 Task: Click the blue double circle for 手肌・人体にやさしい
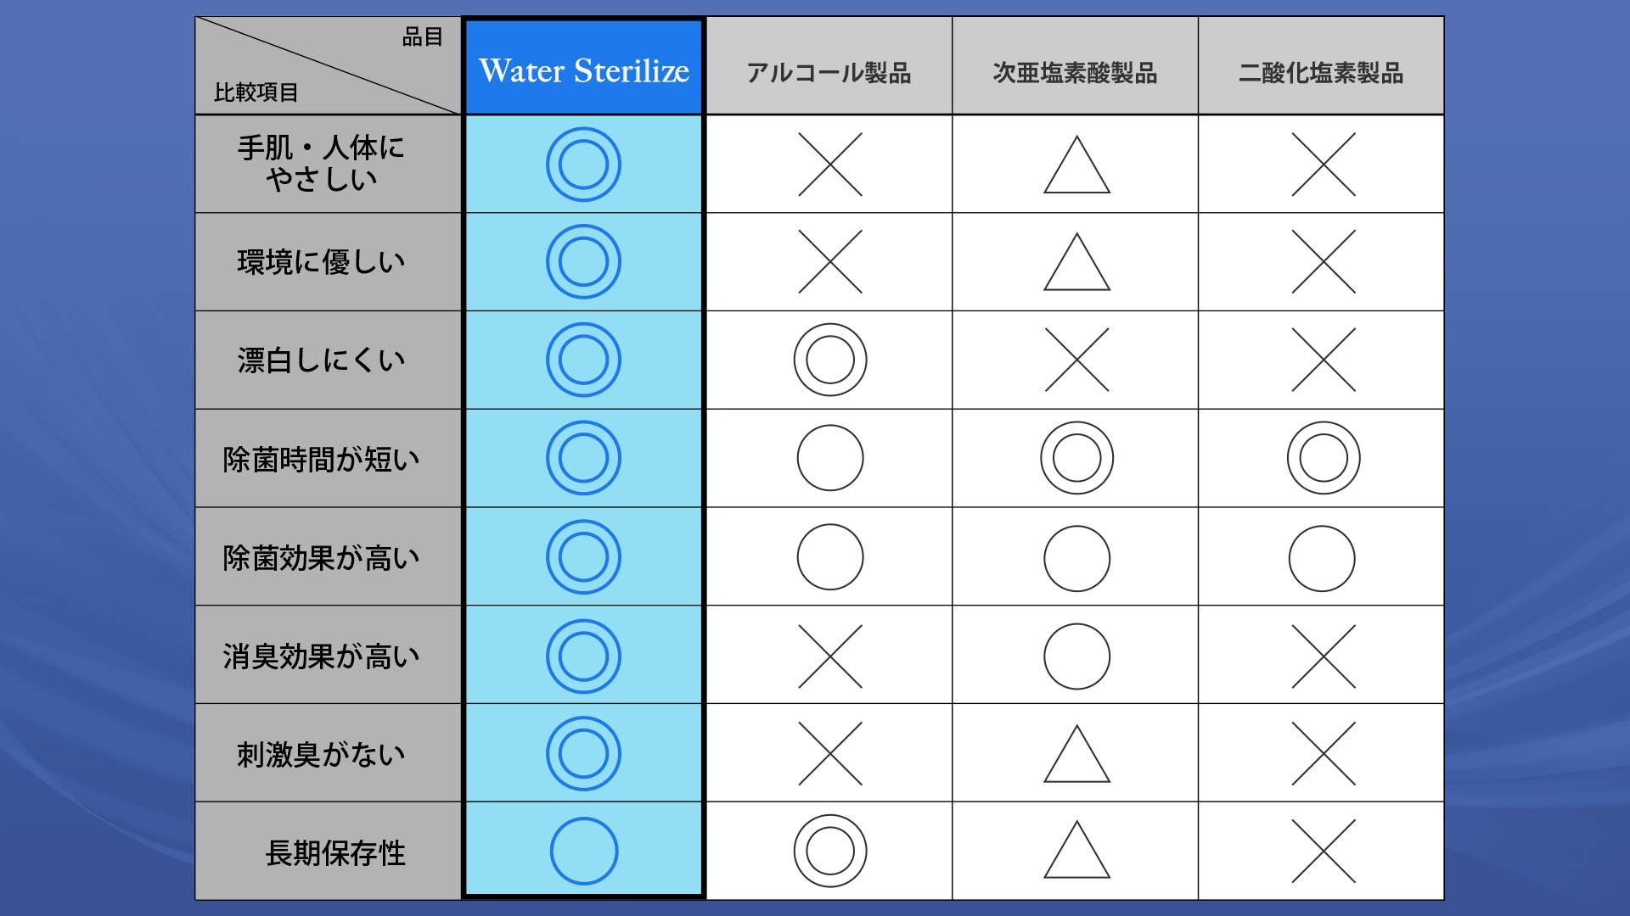[x=583, y=165]
